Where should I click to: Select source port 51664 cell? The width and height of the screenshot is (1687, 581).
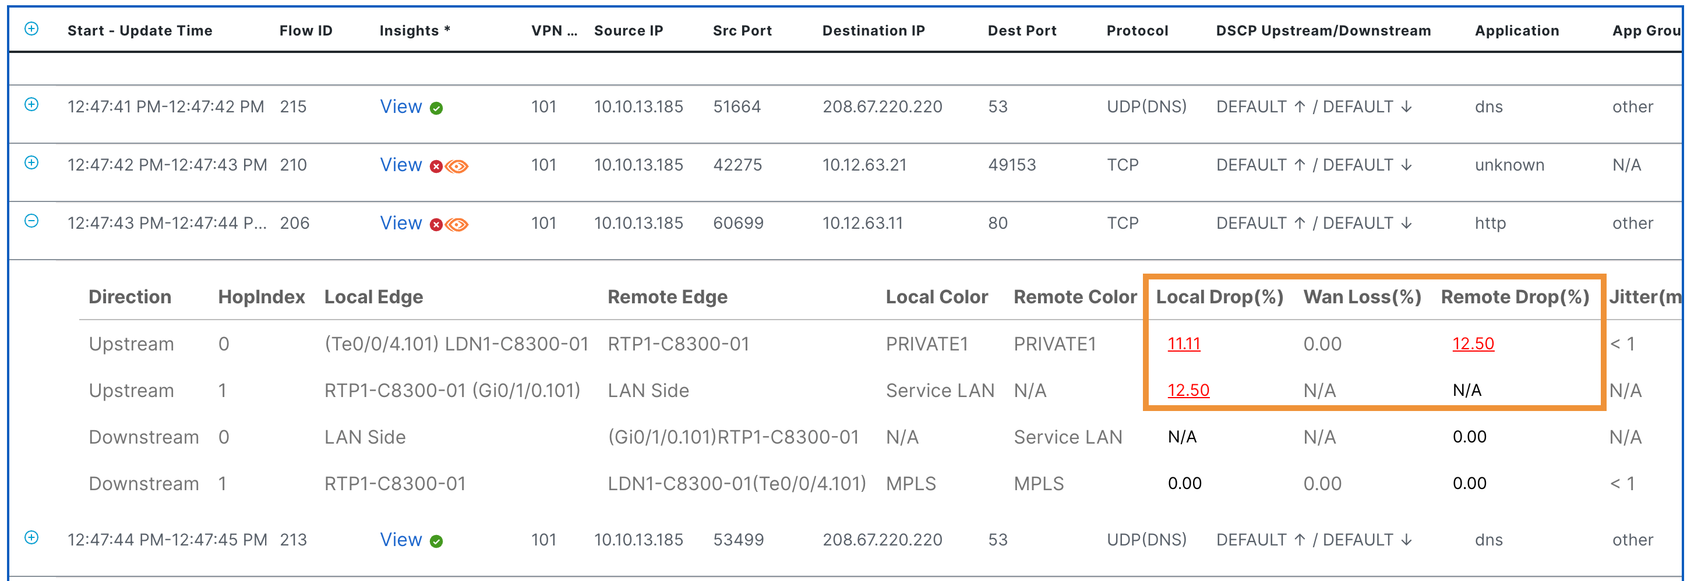pos(737,107)
